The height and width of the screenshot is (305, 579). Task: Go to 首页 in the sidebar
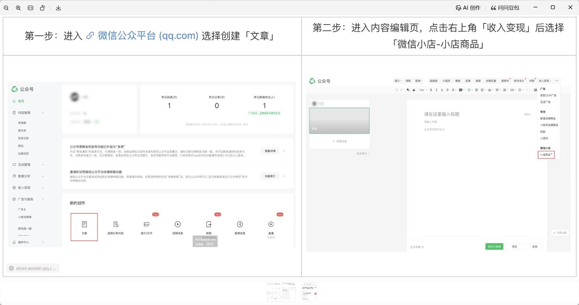21,101
